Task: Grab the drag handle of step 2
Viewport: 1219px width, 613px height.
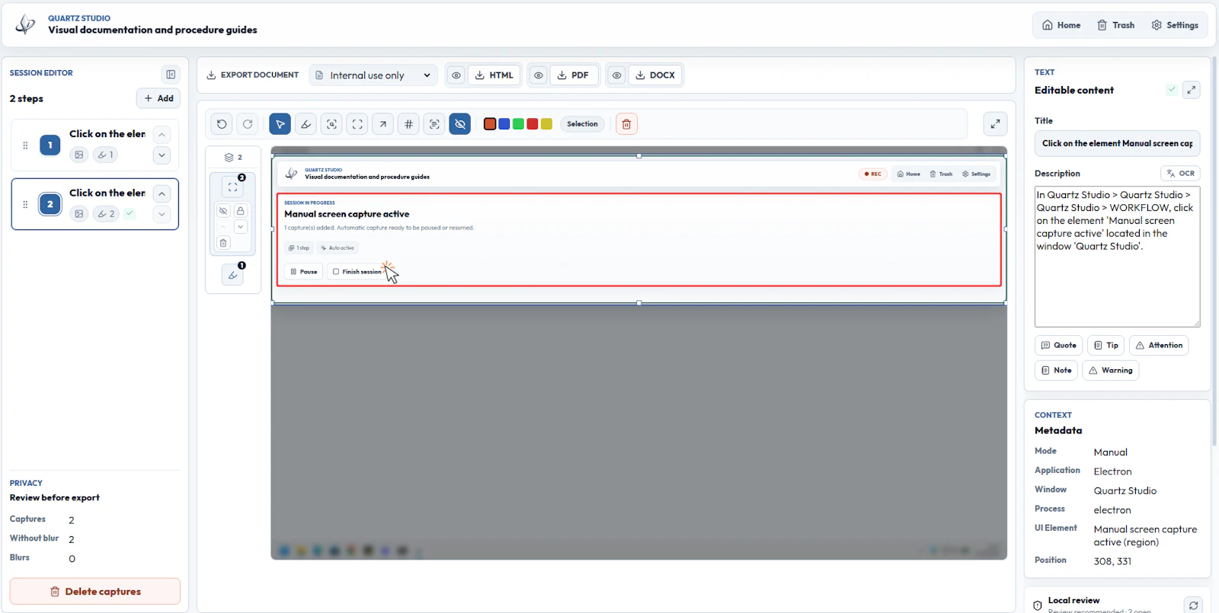Action: tap(25, 204)
